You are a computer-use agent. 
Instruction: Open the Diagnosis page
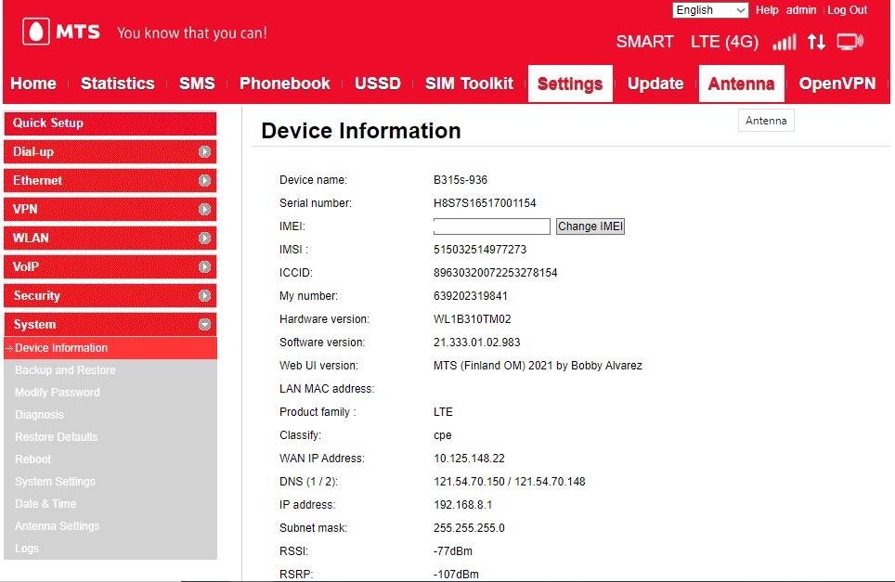[39, 415]
